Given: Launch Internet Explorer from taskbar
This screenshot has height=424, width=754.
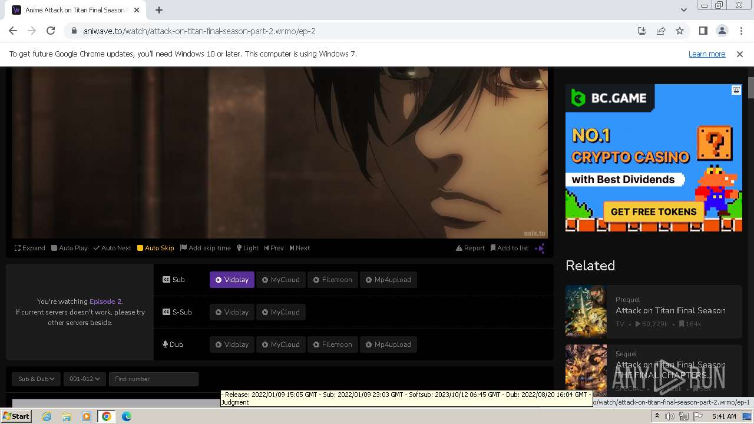Looking at the screenshot, I should 47,416.
